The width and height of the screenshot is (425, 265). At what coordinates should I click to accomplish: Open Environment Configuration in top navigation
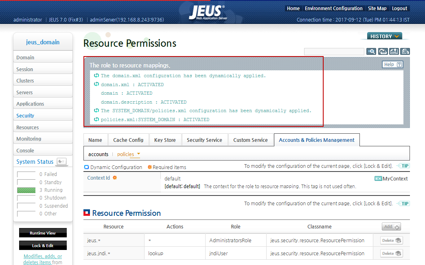[334, 9]
